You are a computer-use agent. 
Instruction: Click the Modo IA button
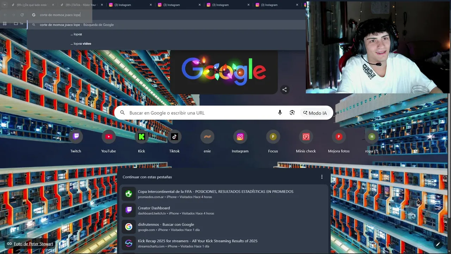click(315, 113)
